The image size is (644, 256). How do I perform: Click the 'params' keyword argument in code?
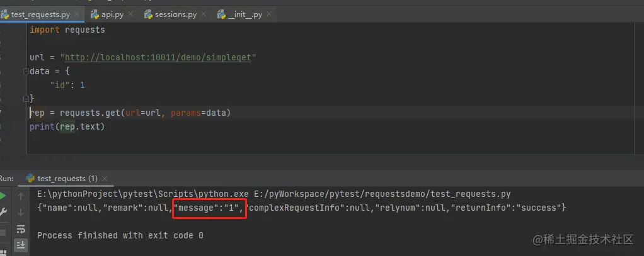pyautogui.click(x=186, y=113)
